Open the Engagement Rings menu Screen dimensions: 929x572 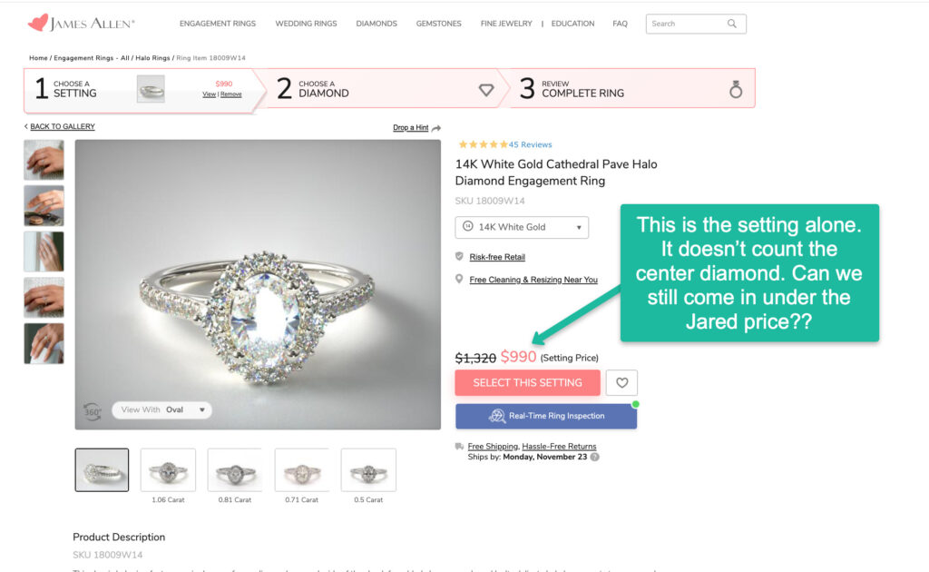point(218,24)
